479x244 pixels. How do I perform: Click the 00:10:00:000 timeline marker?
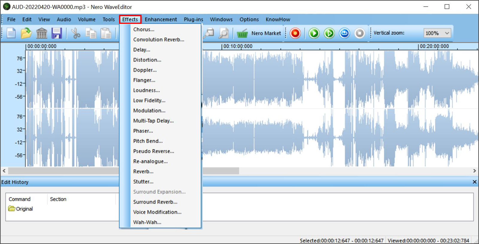point(238,46)
